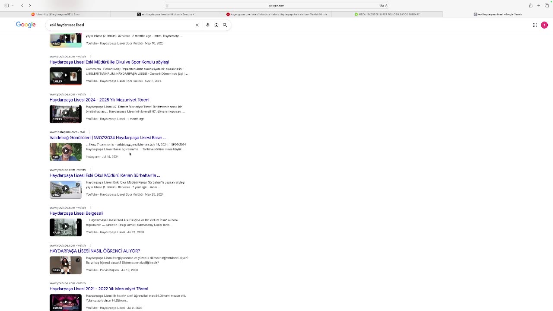Viewport: 553px width, 311px height.
Task: Click the Google logo
Action: [x=26, y=25]
